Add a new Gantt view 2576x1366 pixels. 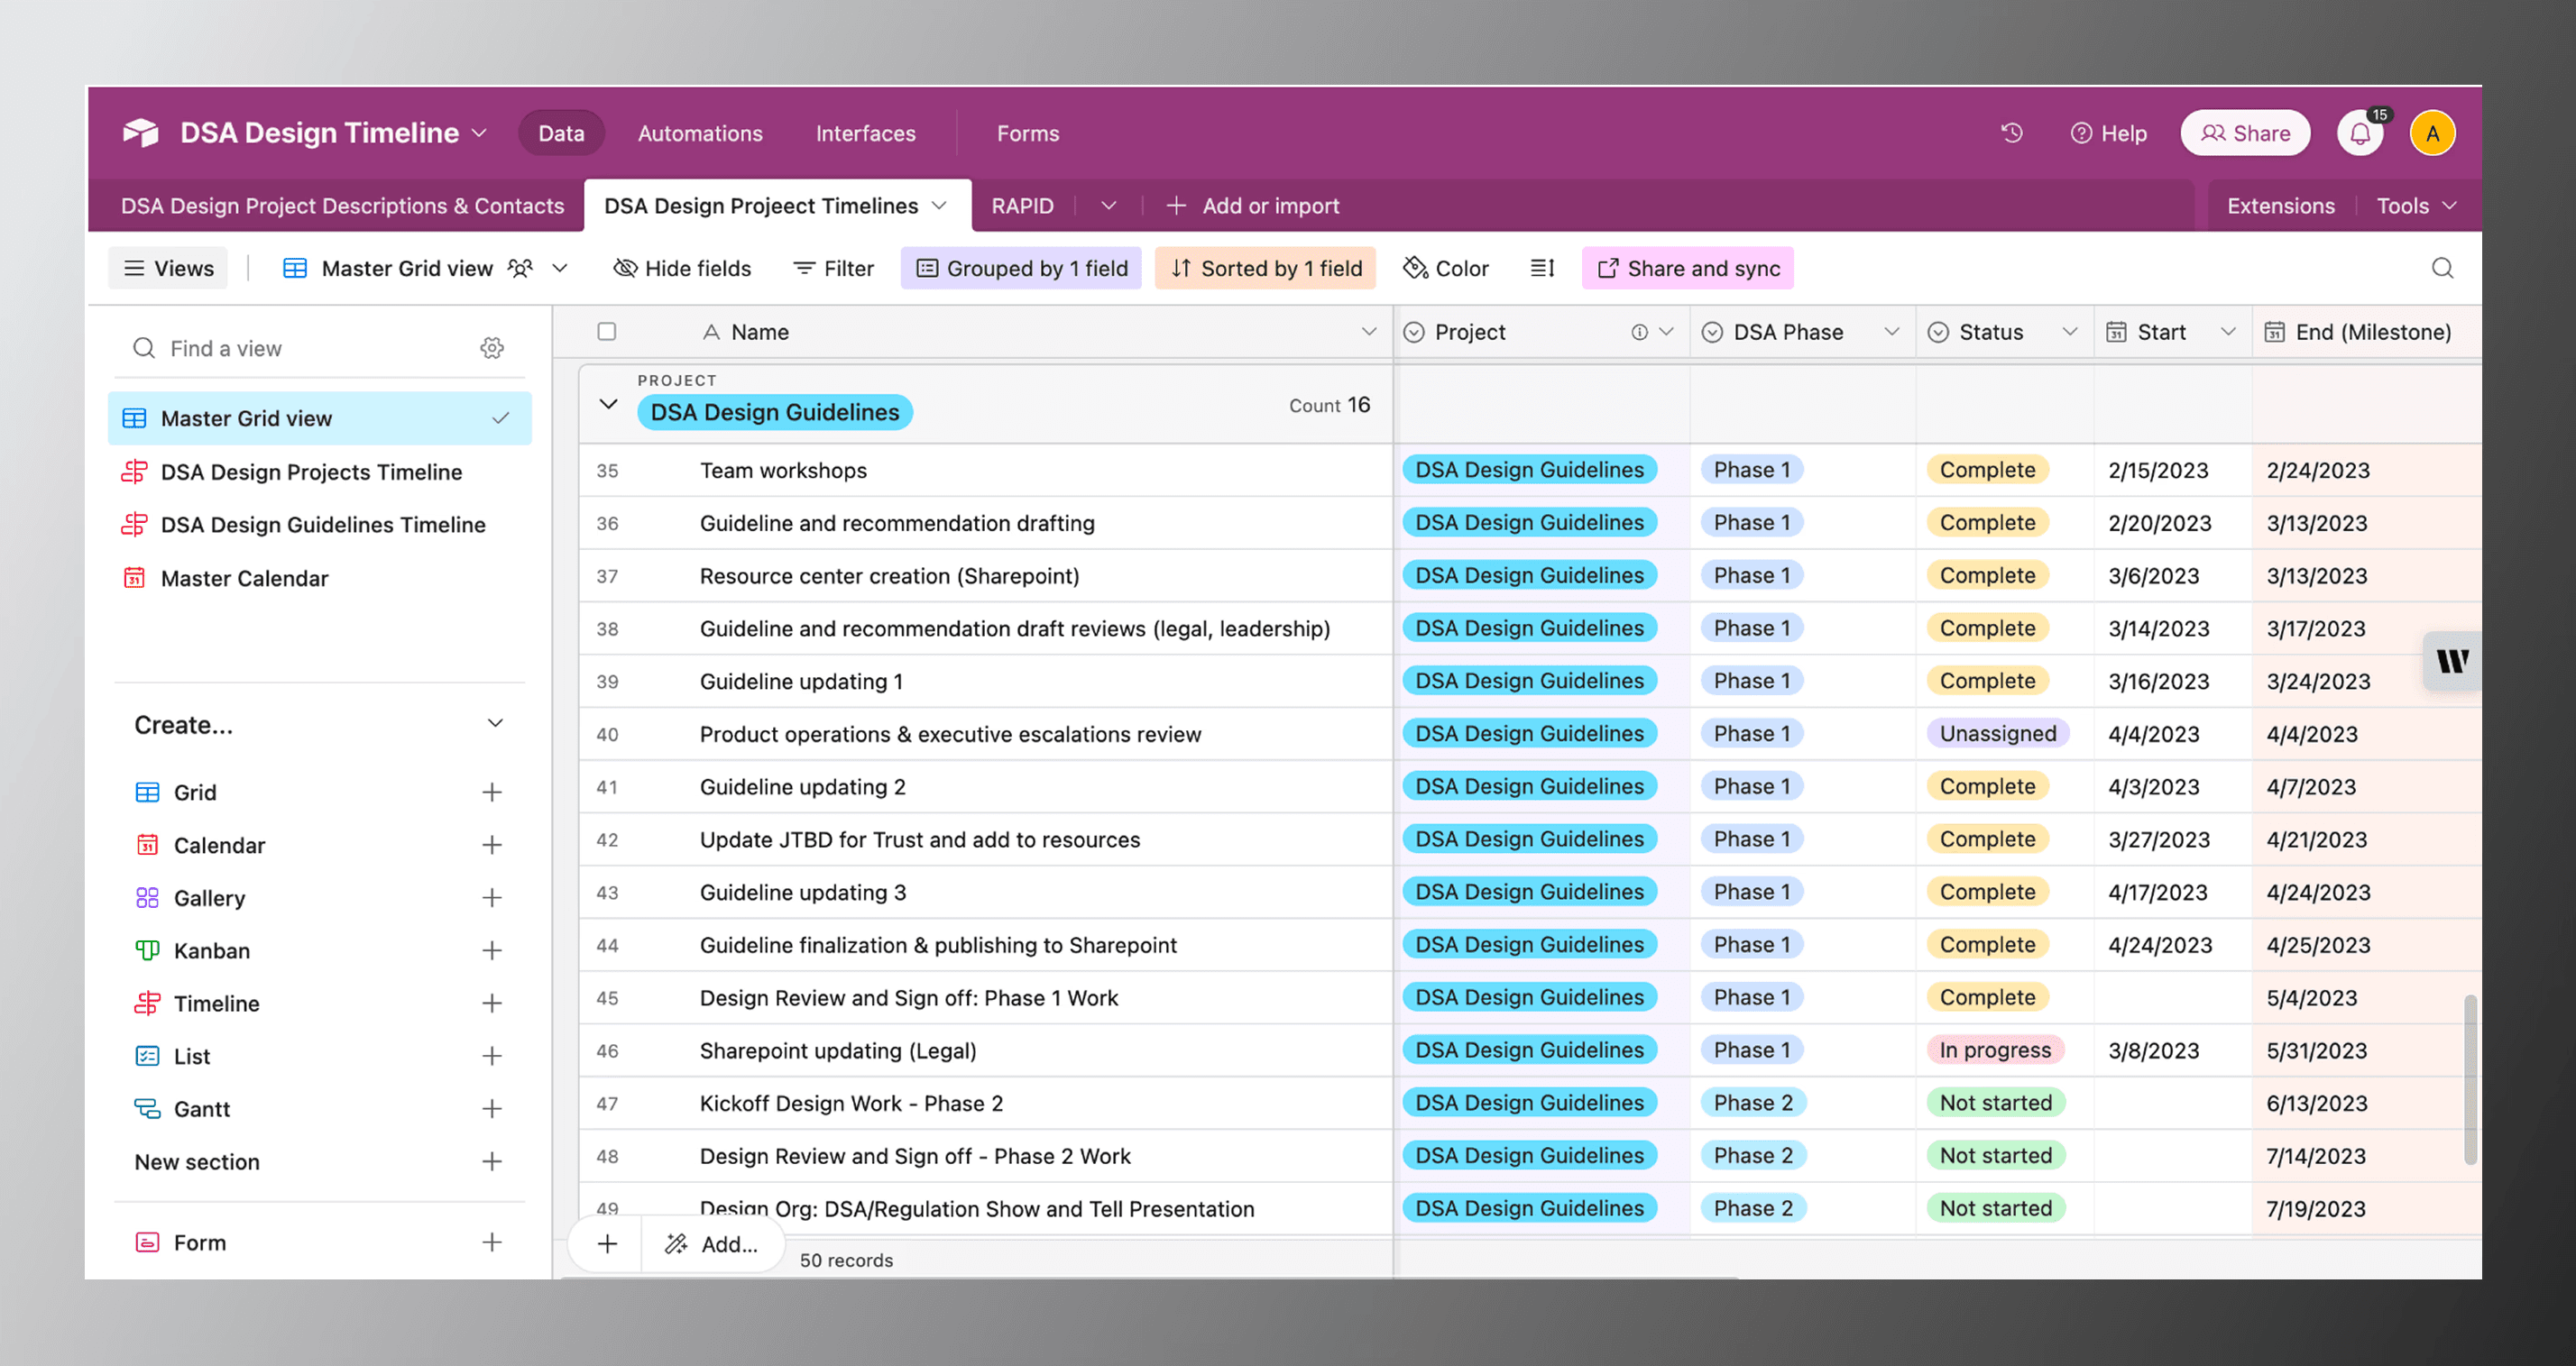[491, 1109]
